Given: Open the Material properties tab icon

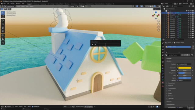Looking at the screenshot, I should click(x=163, y=83).
